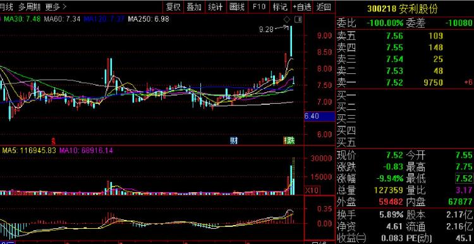This screenshot has width=474, height=244.
Task: Click the 返回 back button
Action: [324, 7]
